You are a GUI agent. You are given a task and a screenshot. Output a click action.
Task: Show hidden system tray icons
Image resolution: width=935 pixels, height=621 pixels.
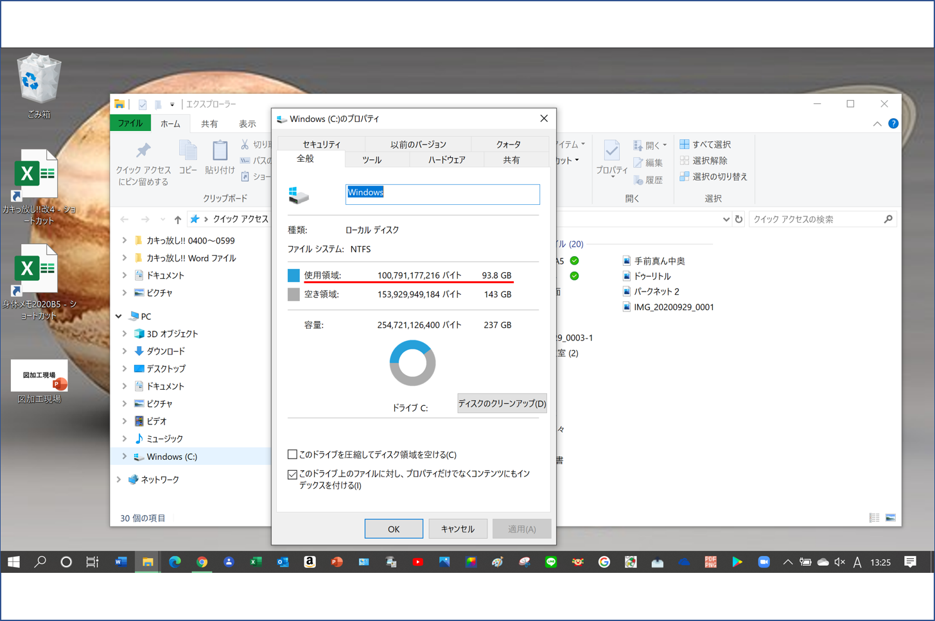[x=787, y=562]
